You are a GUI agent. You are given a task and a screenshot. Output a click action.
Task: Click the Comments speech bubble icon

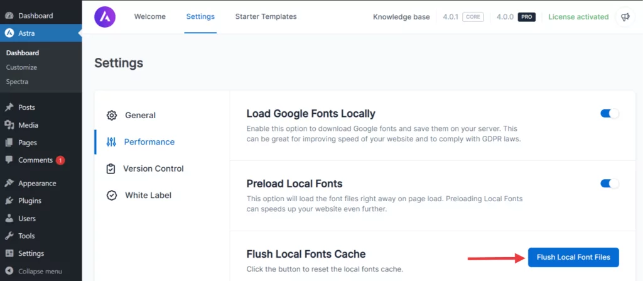(x=9, y=160)
